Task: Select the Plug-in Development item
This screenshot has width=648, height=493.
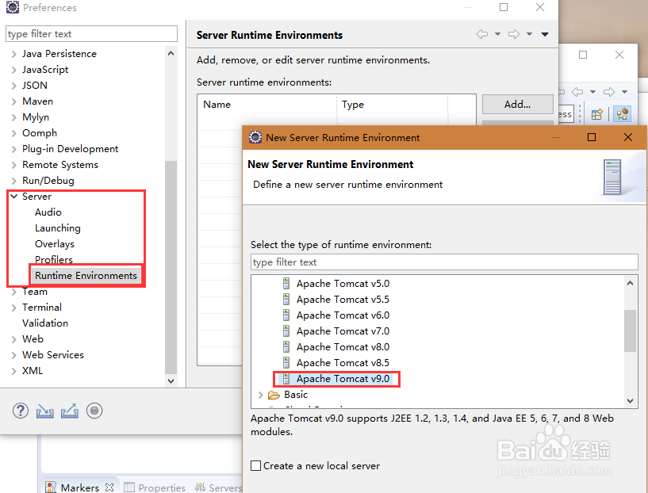Action: tap(71, 149)
